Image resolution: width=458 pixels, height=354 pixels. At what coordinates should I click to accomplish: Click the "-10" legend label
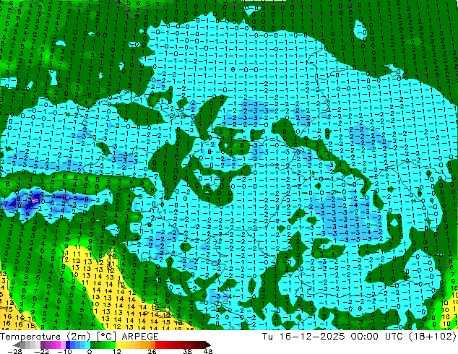point(64,351)
